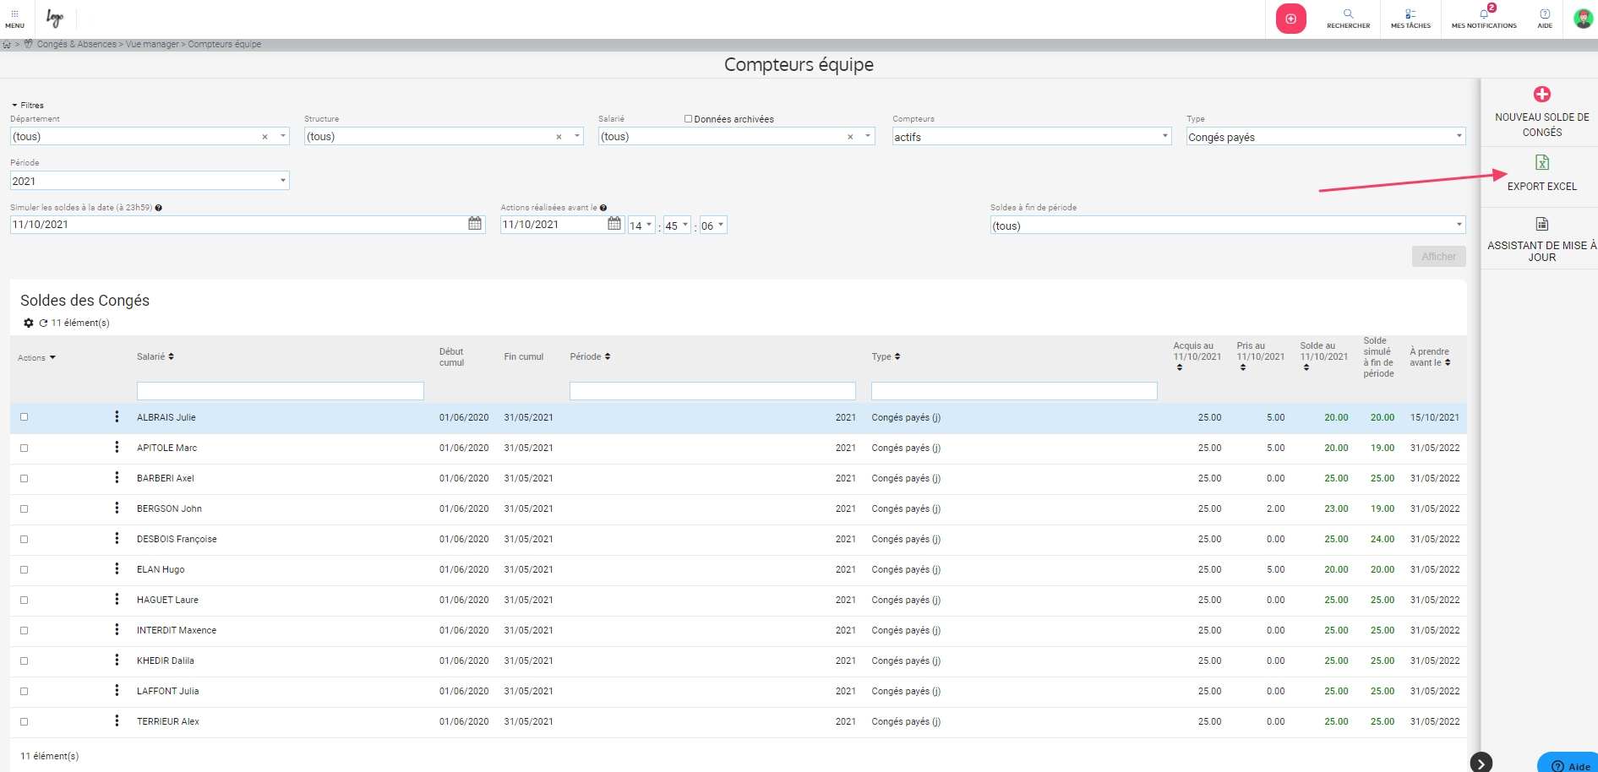Sort table by Type column header
This screenshot has width=1598, height=772.
coord(886,356)
